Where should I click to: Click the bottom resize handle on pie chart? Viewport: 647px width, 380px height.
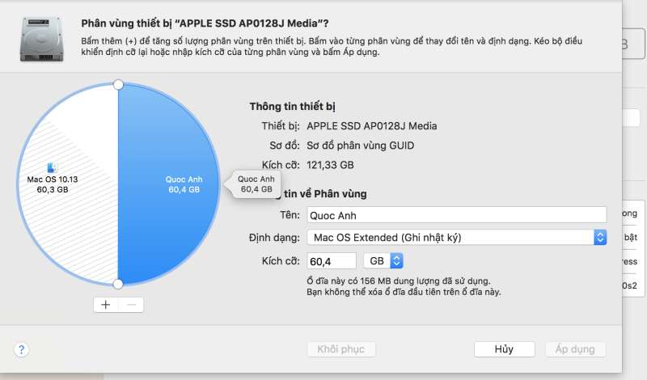(118, 283)
